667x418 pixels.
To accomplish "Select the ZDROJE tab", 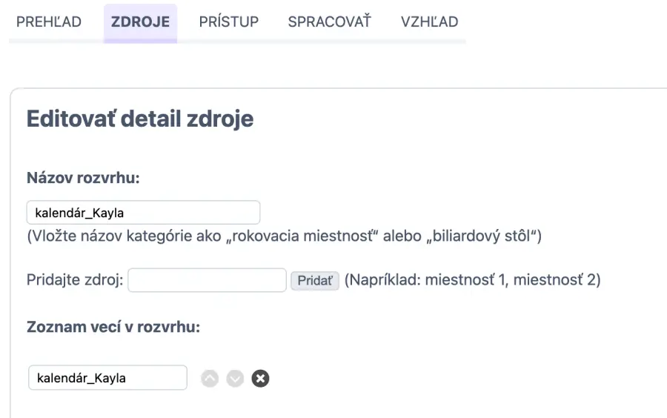I will (140, 21).
